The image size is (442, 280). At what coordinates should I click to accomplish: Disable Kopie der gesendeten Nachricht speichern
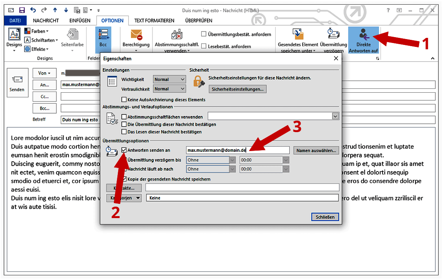[124, 179]
